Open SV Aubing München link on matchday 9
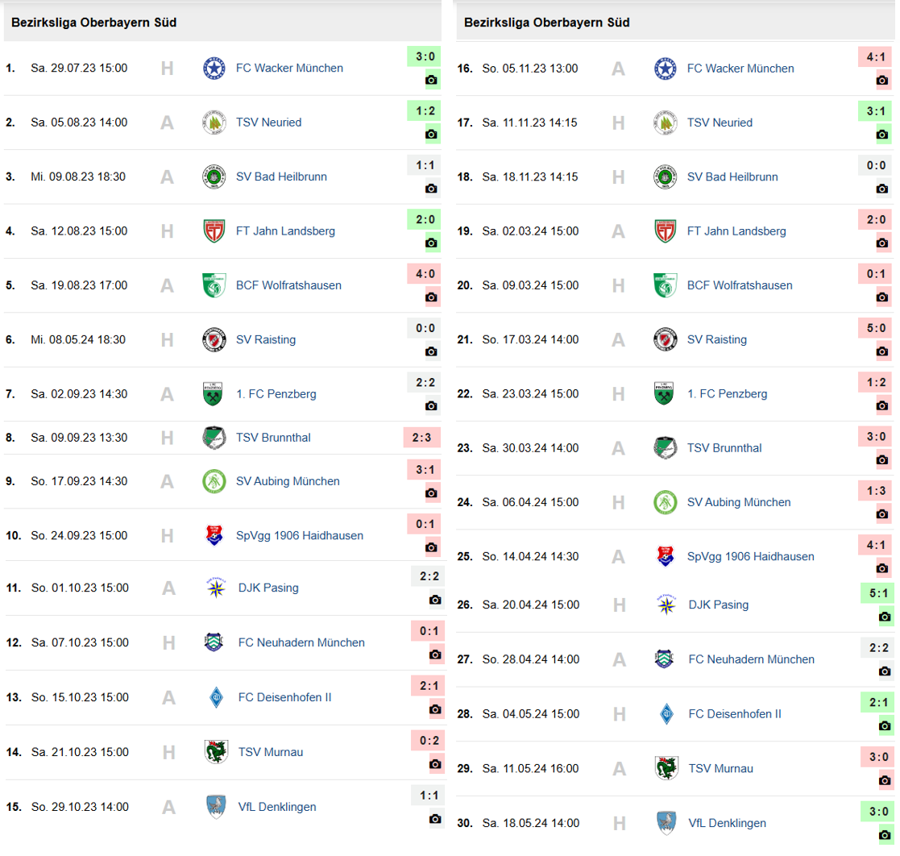Screen dimensions: 900x856 (x=288, y=481)
